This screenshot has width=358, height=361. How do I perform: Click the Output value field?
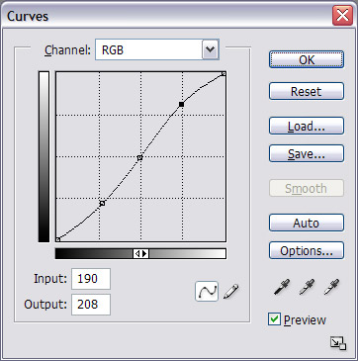click(91, 305)
